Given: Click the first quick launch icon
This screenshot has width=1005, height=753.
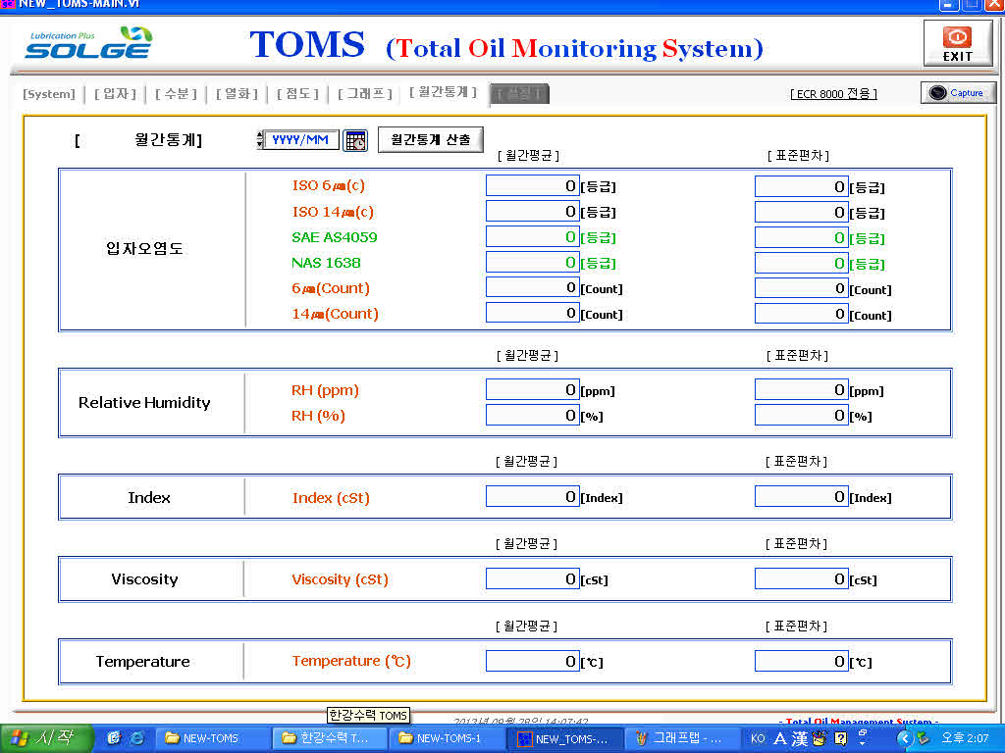Looking at the screenshot, I should (114, 738).
